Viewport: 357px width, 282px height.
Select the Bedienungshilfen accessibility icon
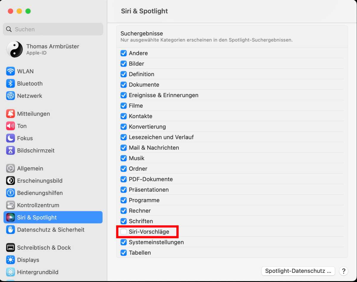pos(10,193)
